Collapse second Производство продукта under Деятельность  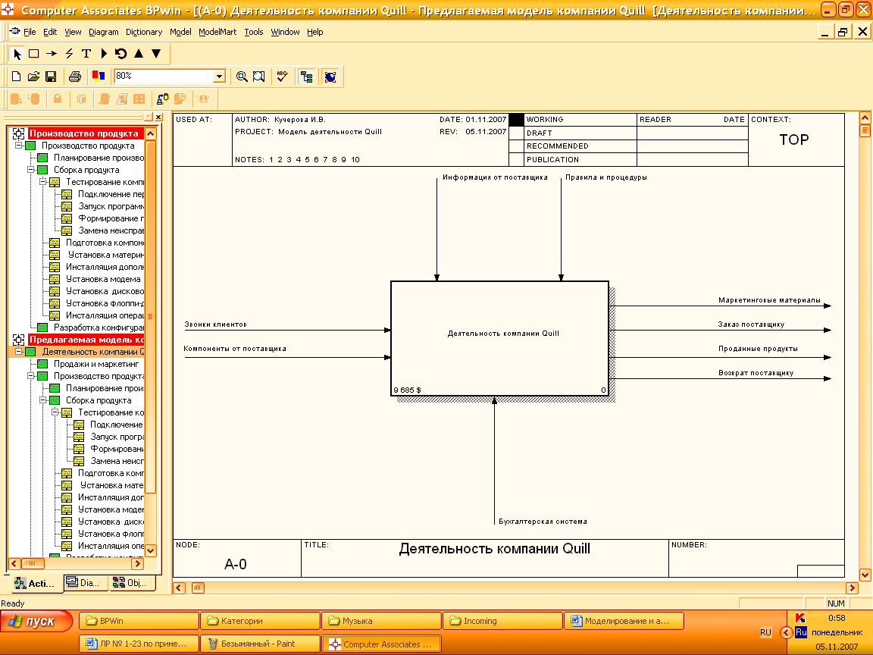pos(30,376)
